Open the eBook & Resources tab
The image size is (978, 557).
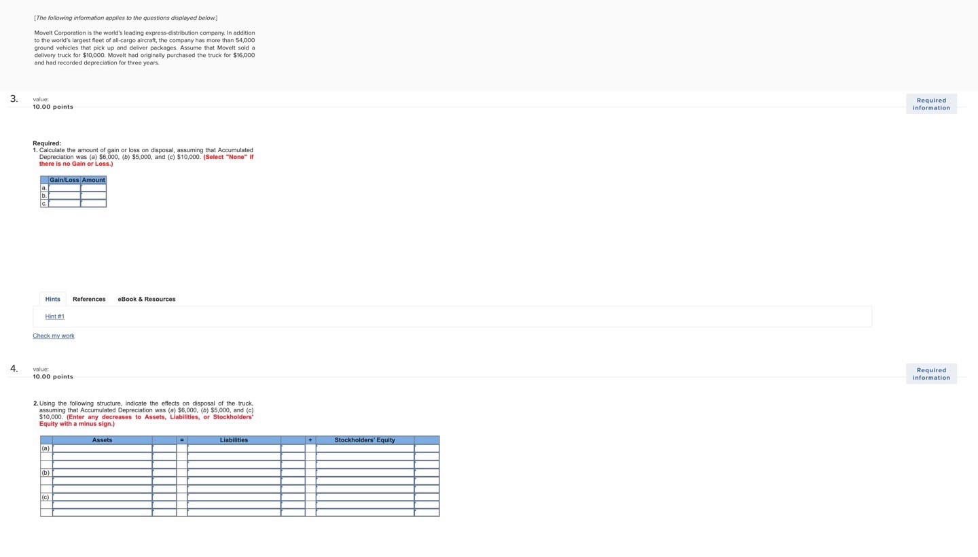click(146, 299)
